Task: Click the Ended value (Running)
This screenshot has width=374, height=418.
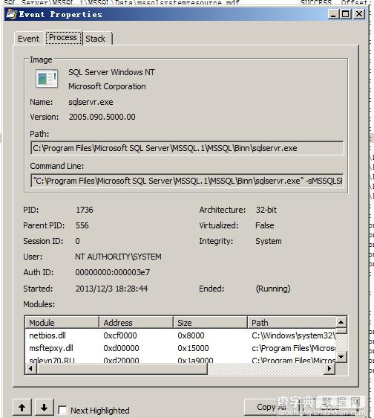Action: click(273, 289)
